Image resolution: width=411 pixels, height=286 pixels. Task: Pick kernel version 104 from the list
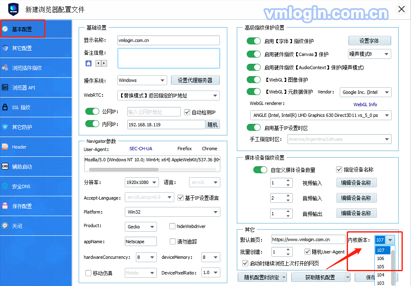[383, 275]
